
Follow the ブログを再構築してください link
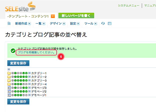point(36,52)
